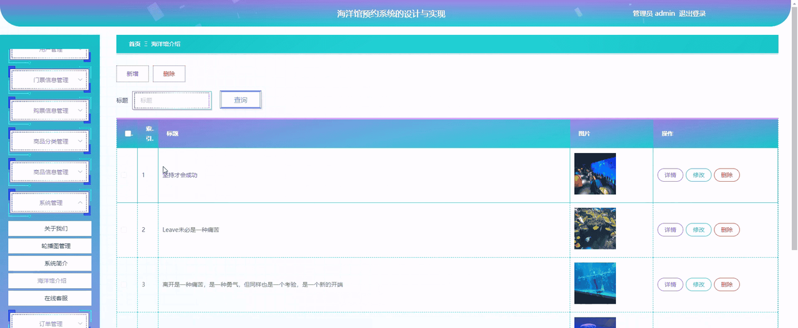Open the fish school thumbnail in row 2

(x=595, y=228)
